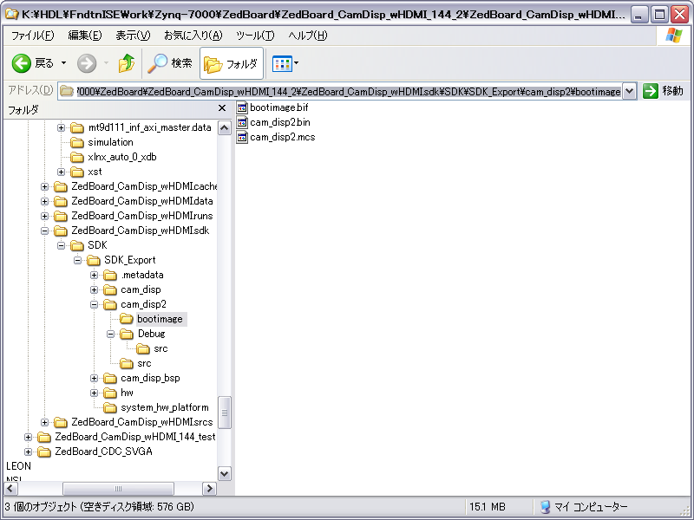Click the マイ コンピューター status bar icon
694x520 pixels.
(x=546, y=507)
